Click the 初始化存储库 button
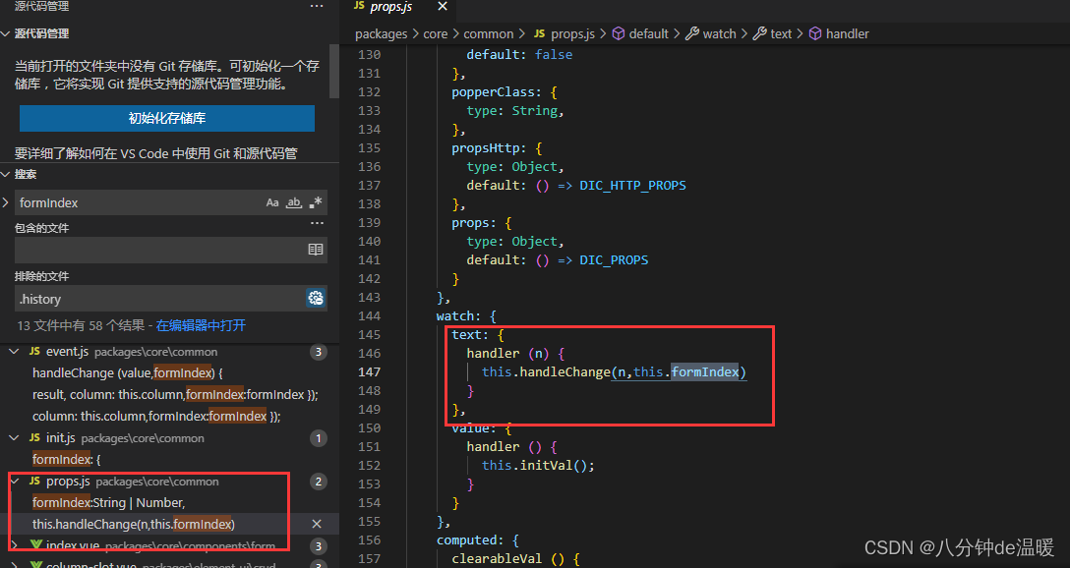 167,118
